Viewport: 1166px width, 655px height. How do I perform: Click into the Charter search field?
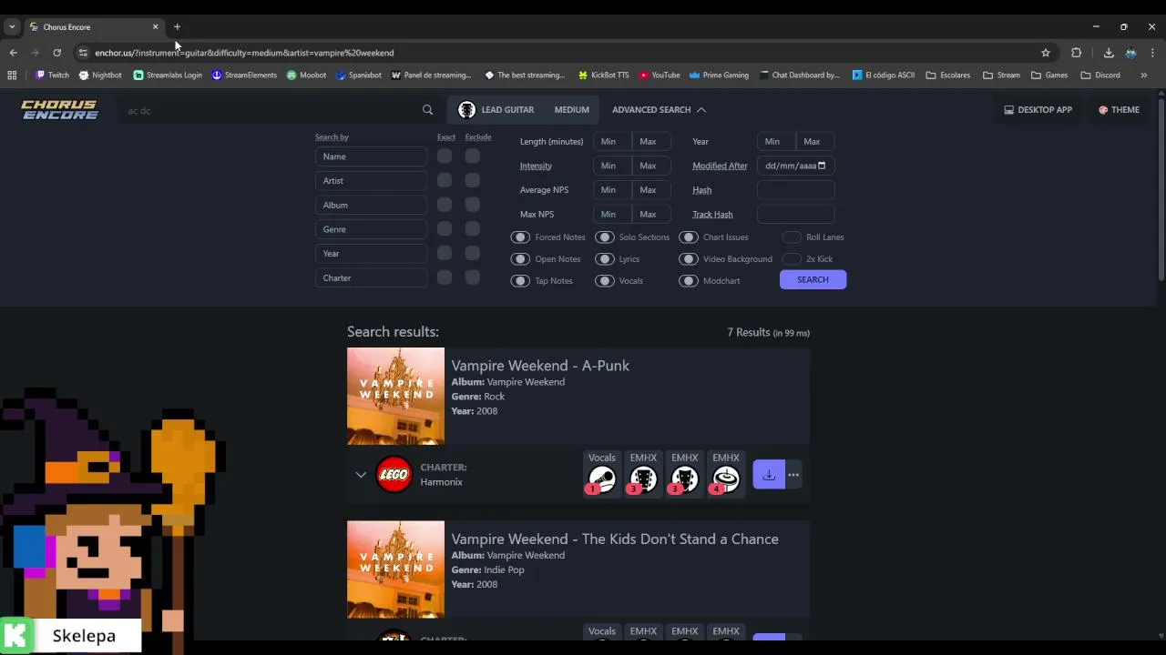click(371, 278)
